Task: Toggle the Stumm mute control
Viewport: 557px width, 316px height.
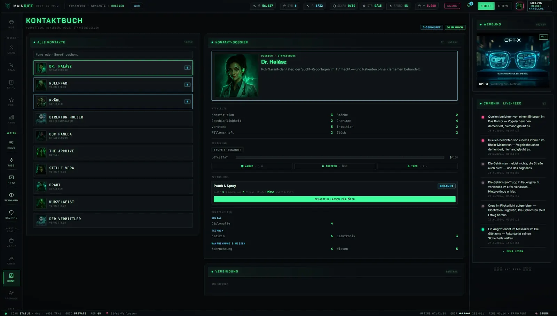Action: click(542, 313)
